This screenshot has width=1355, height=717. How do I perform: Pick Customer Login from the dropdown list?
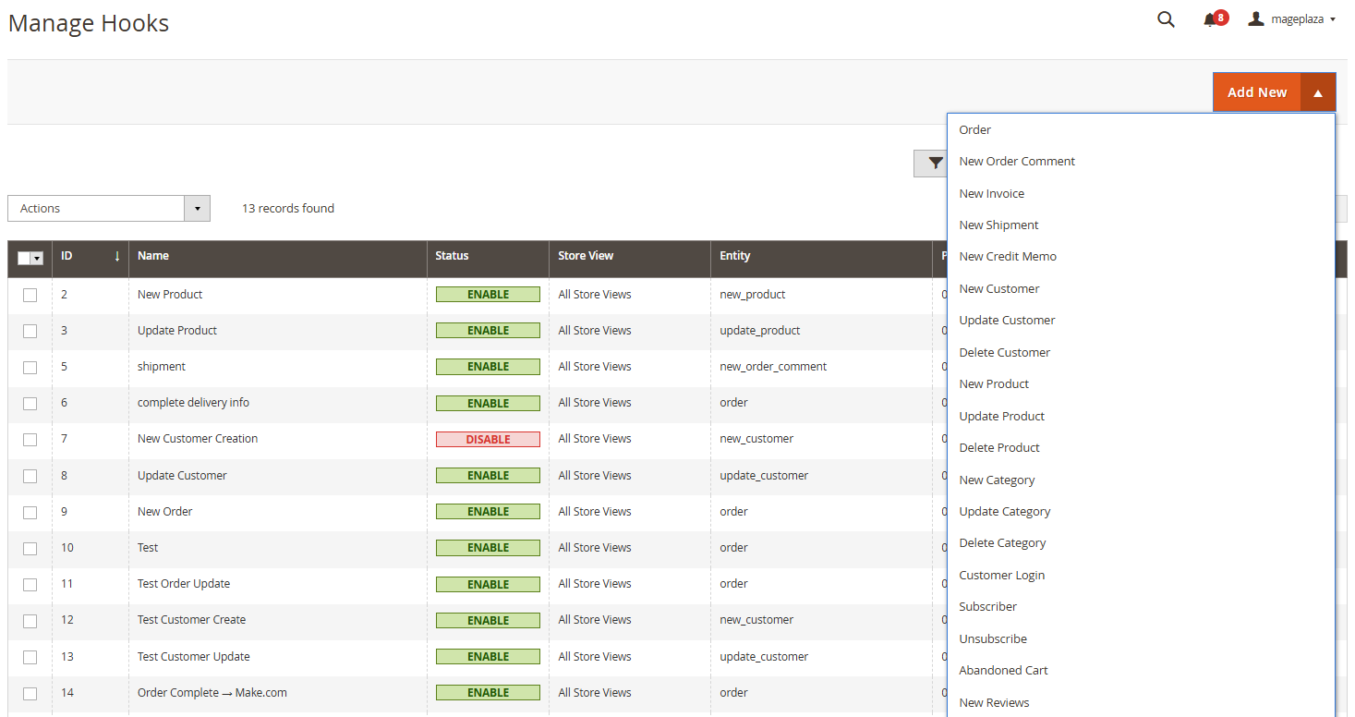pyautogui.click(x=1001, y=575)
